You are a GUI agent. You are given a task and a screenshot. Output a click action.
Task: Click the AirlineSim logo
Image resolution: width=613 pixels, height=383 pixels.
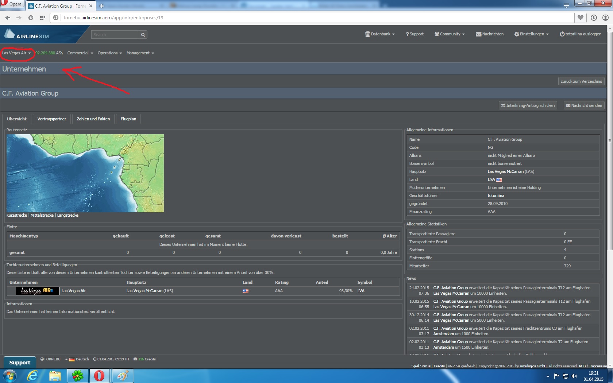pyautogui.click(x=26, y=34)
